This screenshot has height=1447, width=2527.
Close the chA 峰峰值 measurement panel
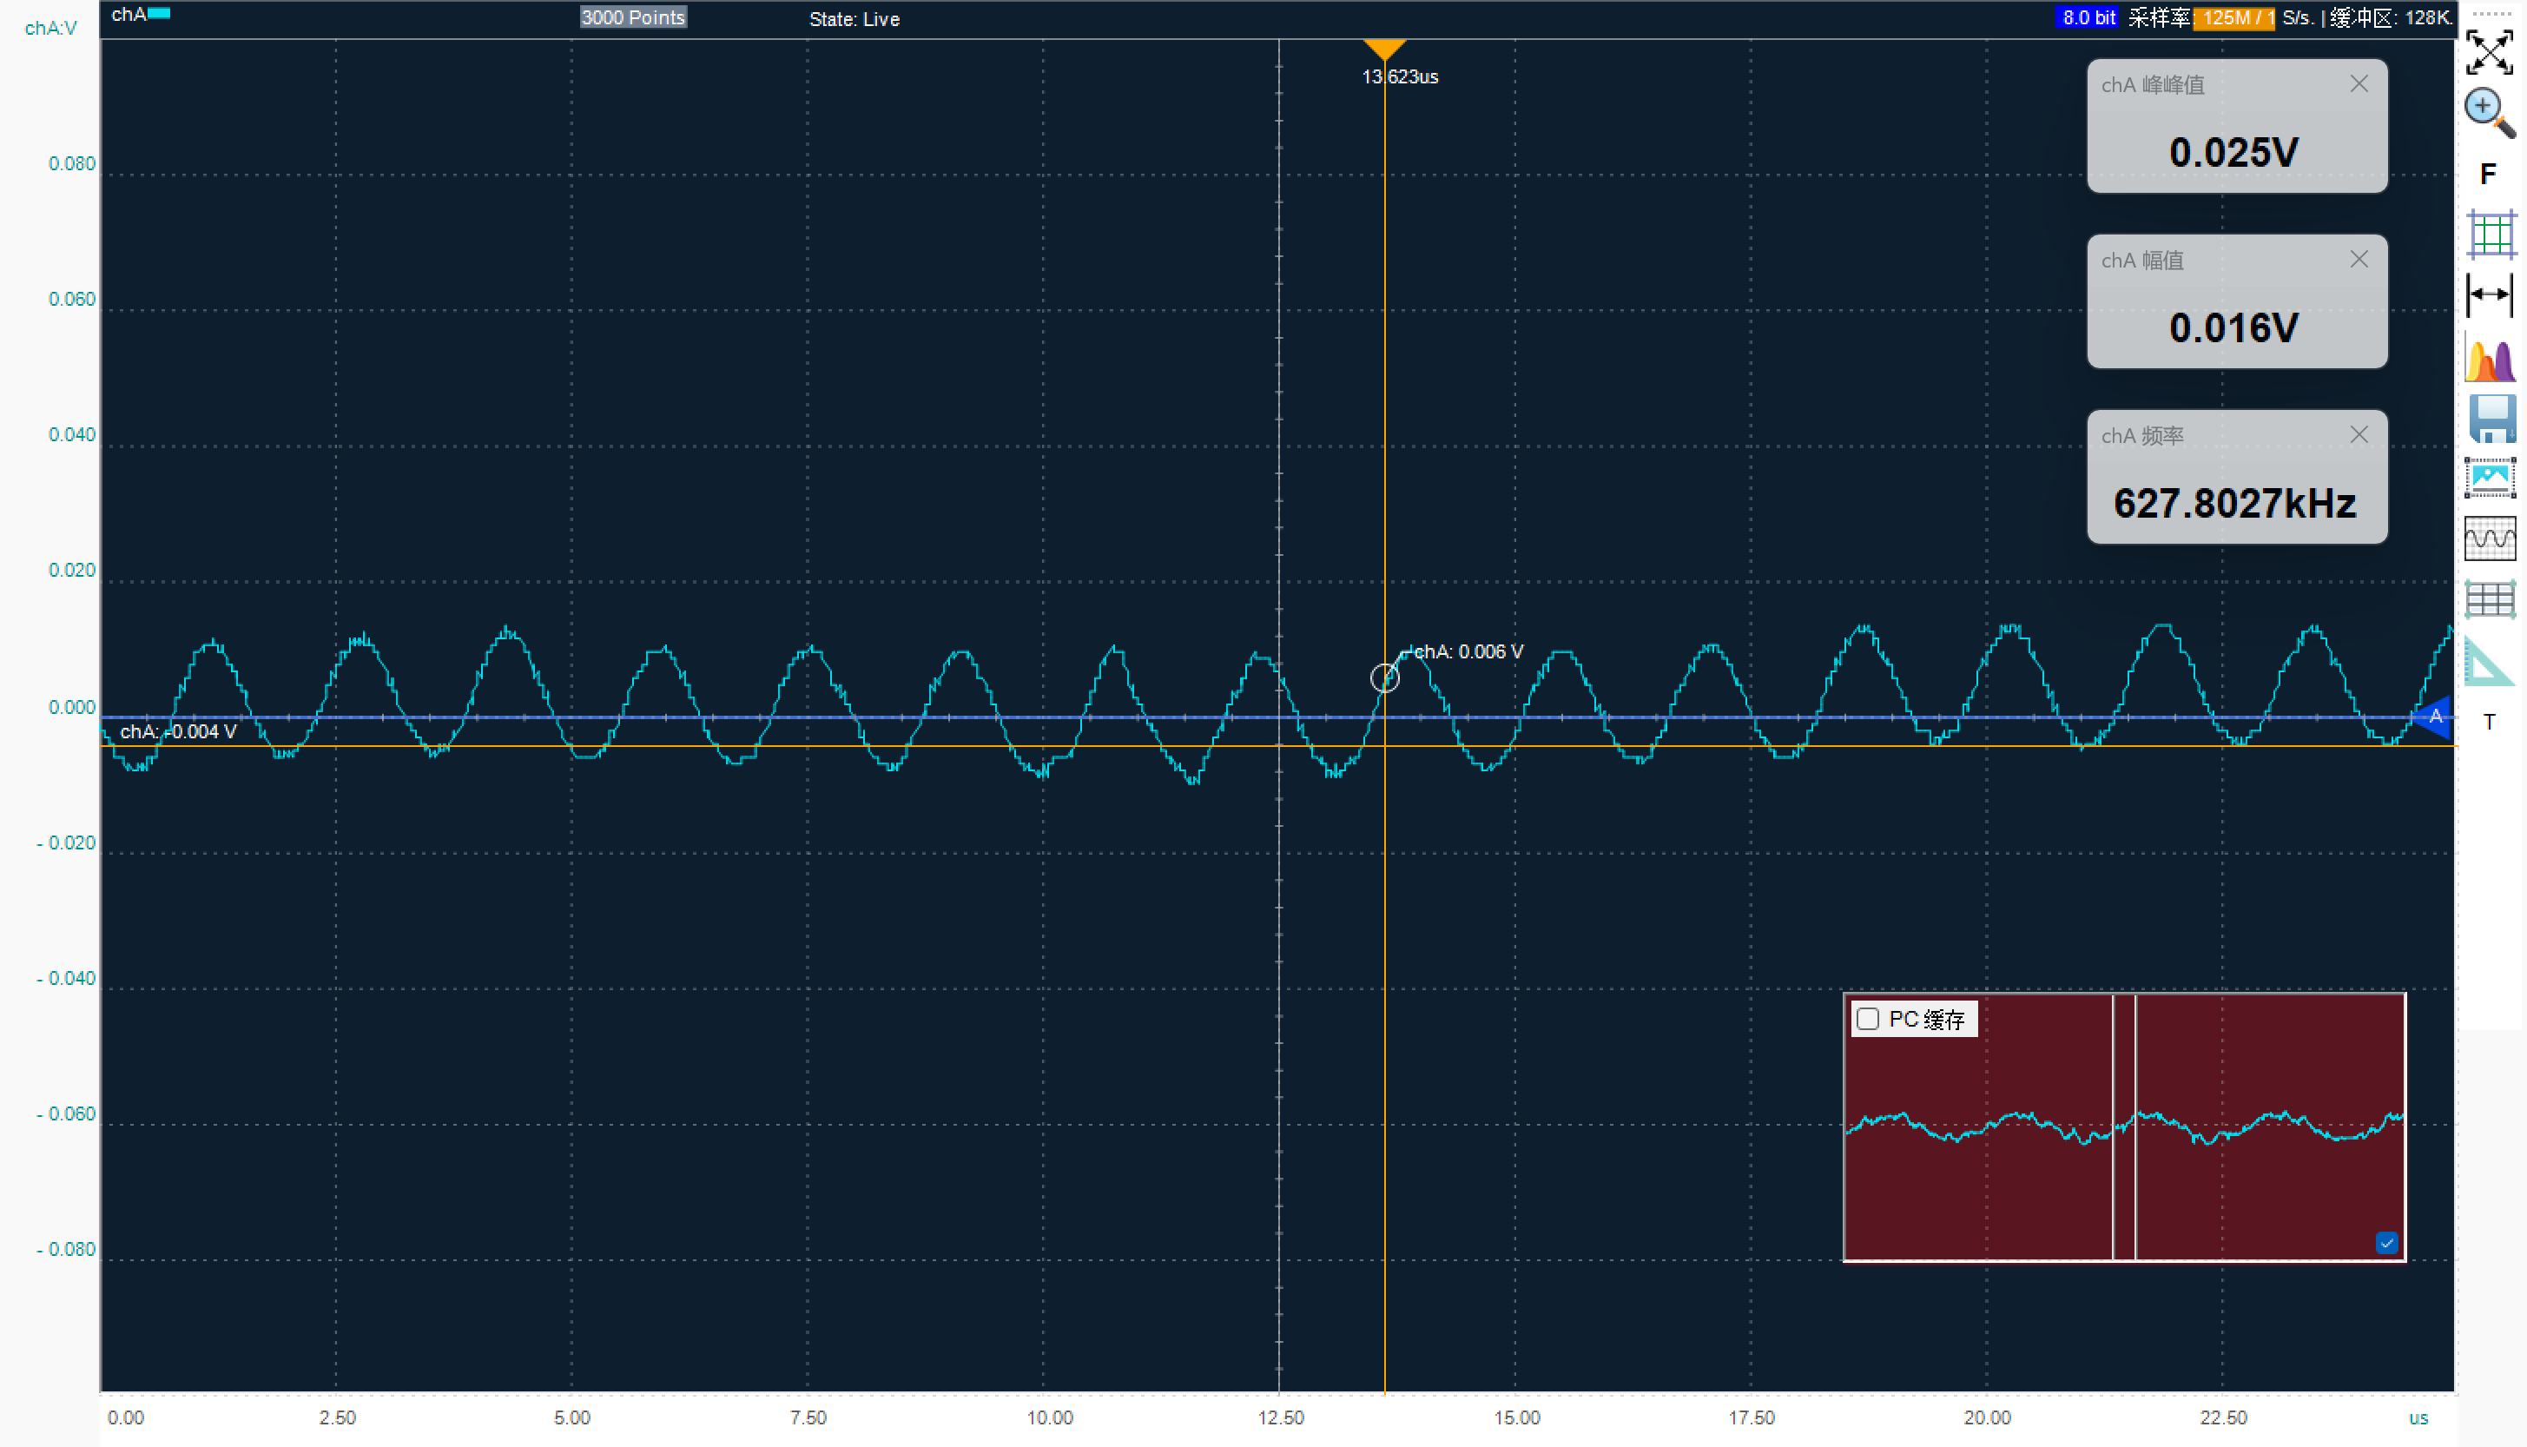tap(2359, 84)
